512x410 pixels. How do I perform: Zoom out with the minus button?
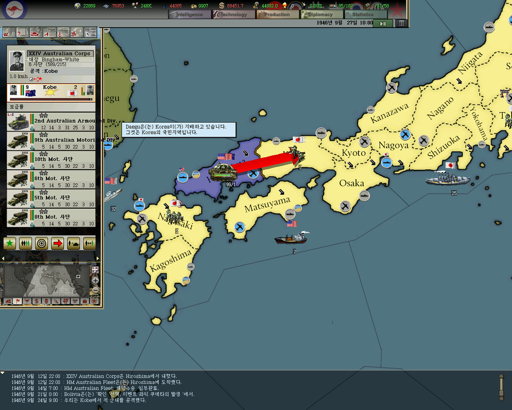(95, 290)
